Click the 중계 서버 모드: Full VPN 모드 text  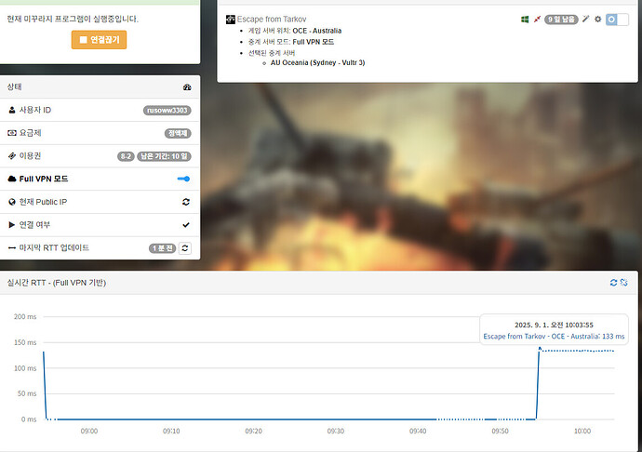coord(291,42)
